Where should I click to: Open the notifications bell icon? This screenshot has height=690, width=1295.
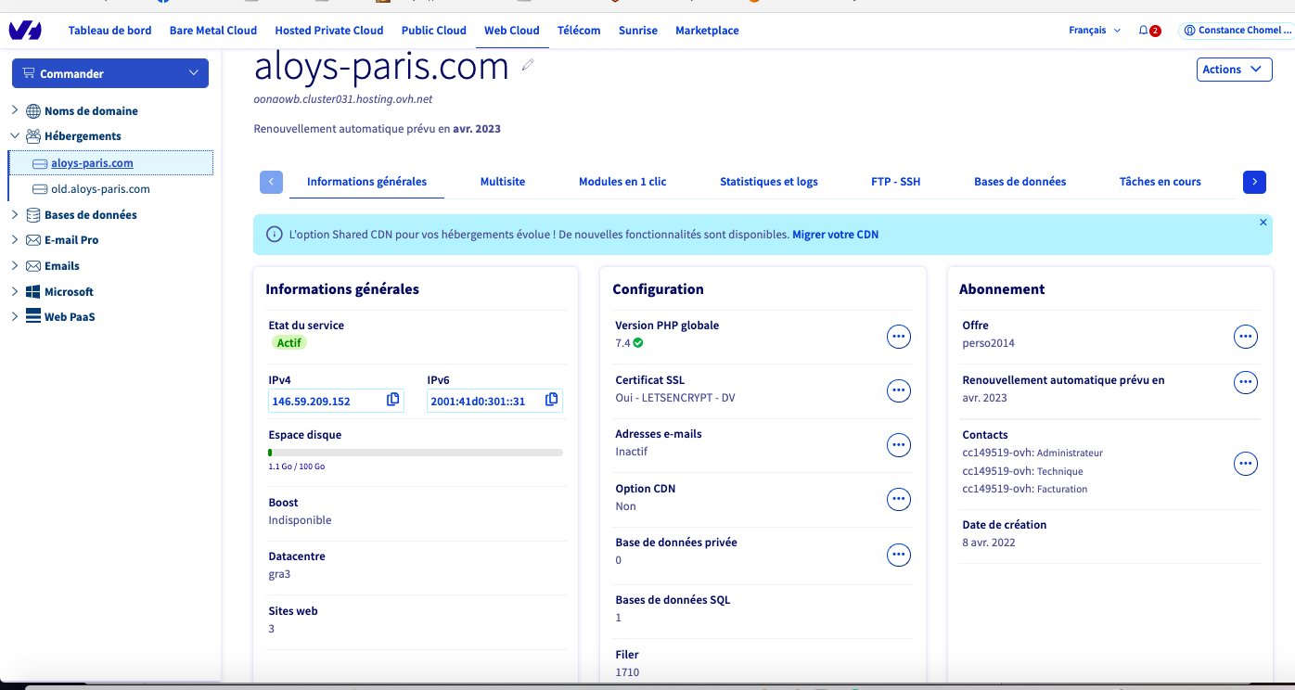click(x=1144, y=31)
